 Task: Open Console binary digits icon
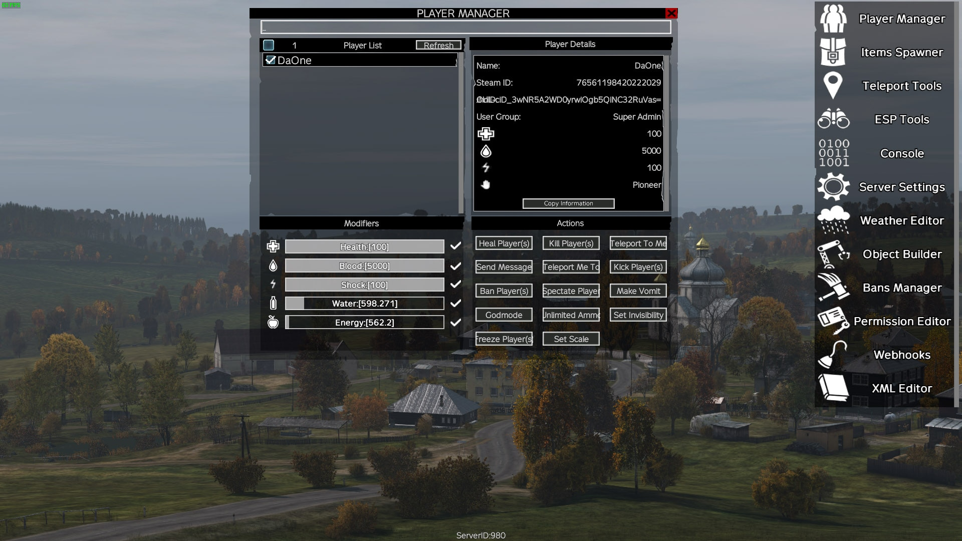click(x=834, y=153)
